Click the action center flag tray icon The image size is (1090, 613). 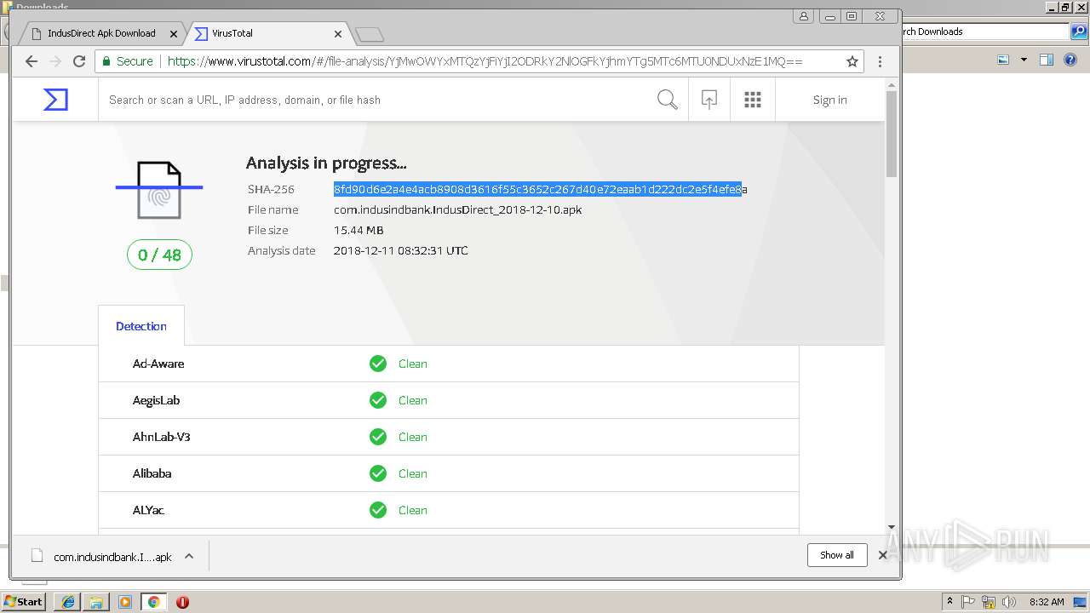(x=968, y=602)
